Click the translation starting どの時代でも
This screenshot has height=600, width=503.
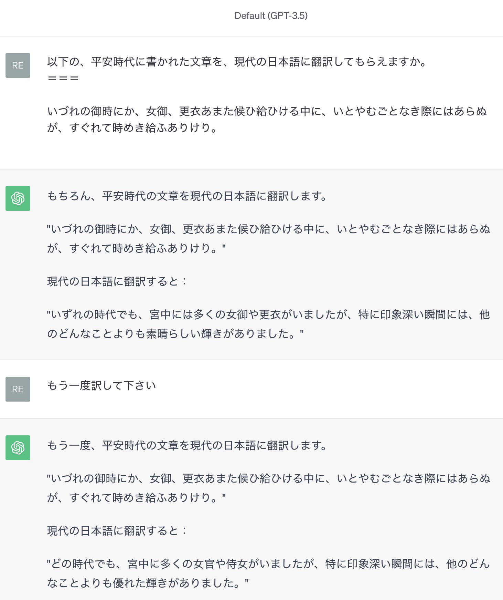click(x=268, y=573)
